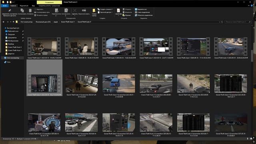Click the Журнал (History) ribbon icon
256x144 pixels.
[x=124, y=15]
